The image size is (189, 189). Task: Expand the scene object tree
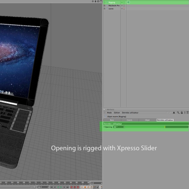point(105,9)
